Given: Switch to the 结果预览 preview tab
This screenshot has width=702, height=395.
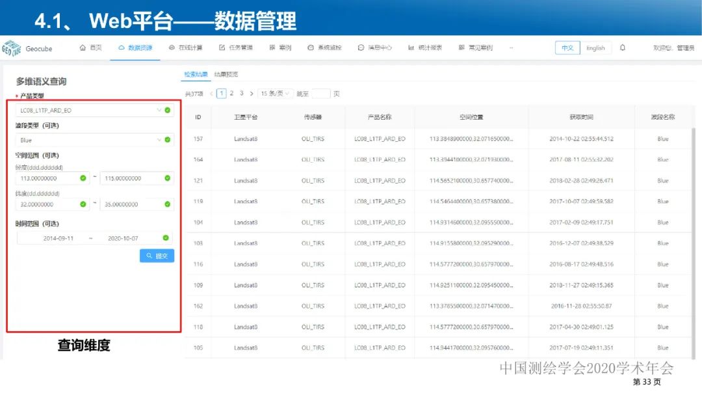Looking at the screenshot, I should [227, 74].
